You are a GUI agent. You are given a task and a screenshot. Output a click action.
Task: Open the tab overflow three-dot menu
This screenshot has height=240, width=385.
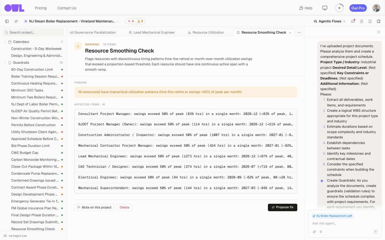click(299, 33)
